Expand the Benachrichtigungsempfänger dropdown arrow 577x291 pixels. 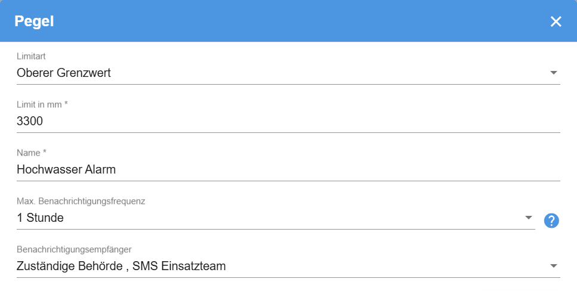(553, 266)
